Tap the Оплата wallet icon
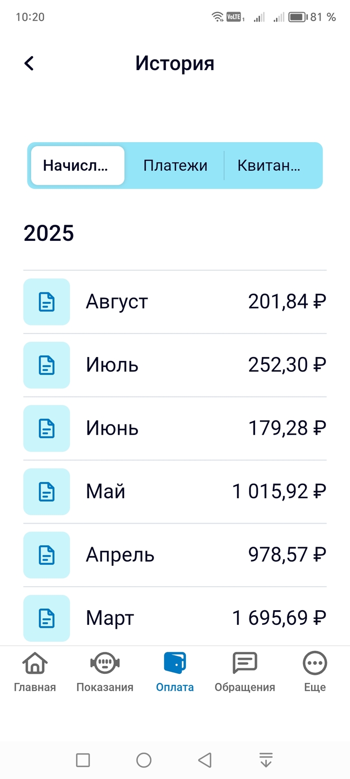The image size is (350, 779). [x=175, y=663]
